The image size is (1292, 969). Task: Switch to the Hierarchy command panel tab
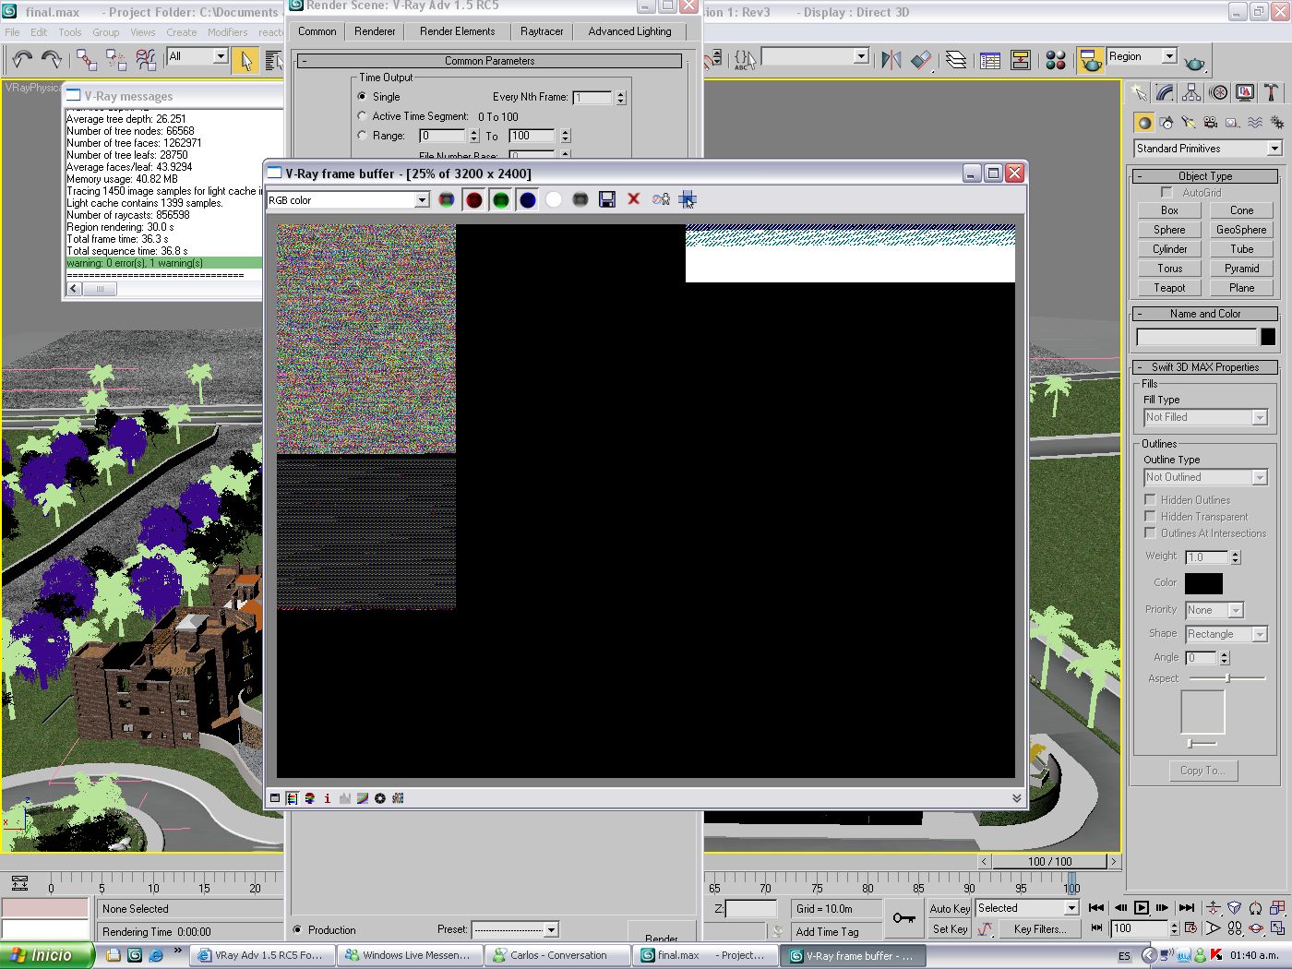point(1192,92)
